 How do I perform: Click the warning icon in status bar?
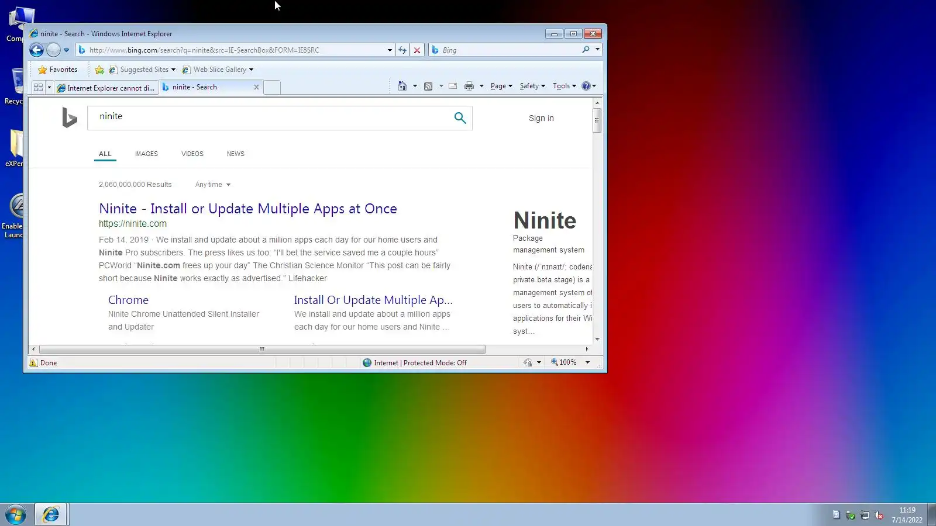[x=33, y=363]
